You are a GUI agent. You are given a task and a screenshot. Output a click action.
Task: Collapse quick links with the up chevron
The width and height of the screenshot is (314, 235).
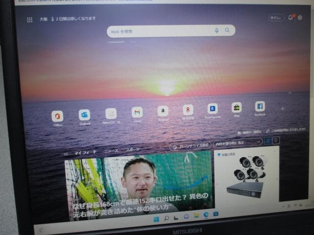(290, 93)
